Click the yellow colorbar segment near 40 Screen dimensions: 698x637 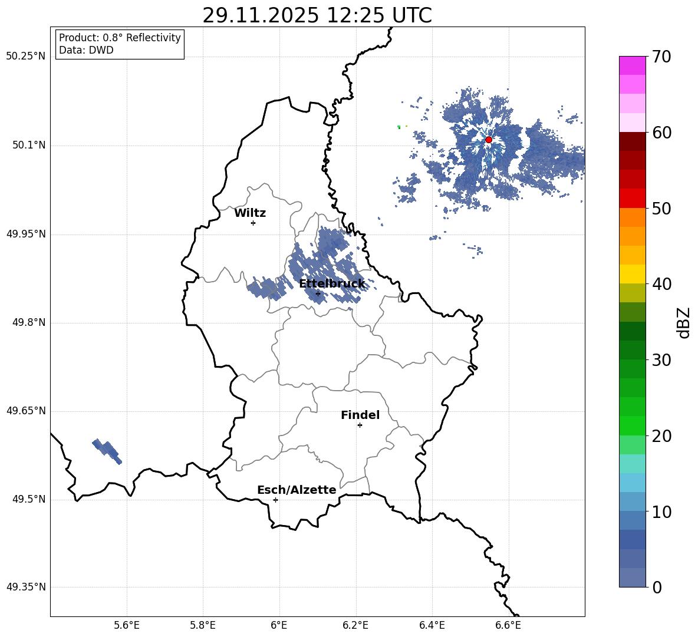[x=633, y=274]
